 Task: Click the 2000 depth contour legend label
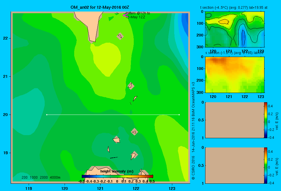tap(44, 178)
